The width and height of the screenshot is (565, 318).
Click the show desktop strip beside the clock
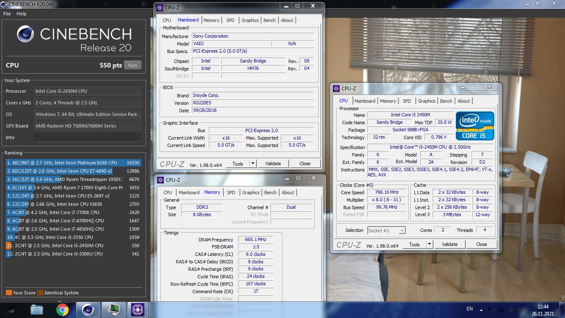click(562, 310)
